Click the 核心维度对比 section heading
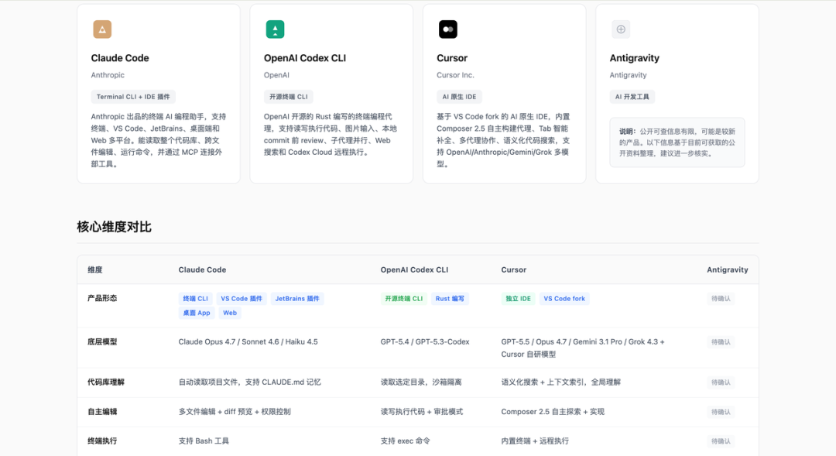Viewport: 836px width, 456px height. [114, 227]
